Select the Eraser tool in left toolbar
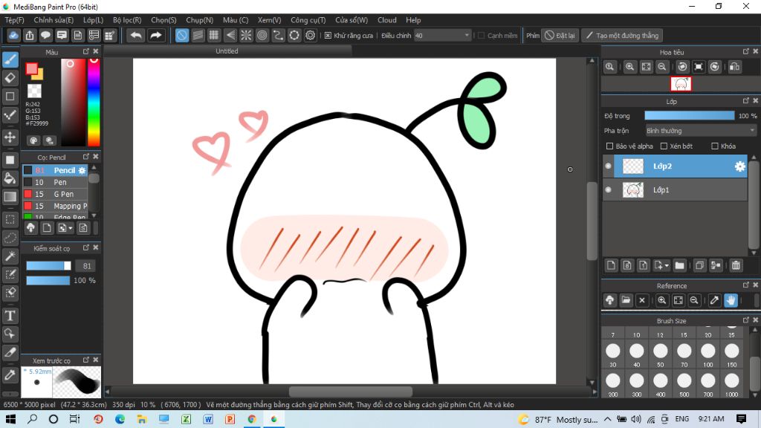761x428 pixels. 10,77
